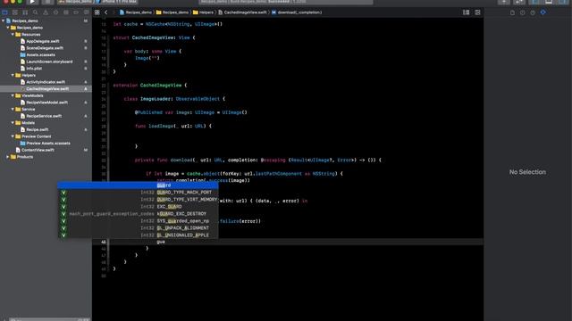
Task: Expand the Products folder
Action: [x=8, y=157]
